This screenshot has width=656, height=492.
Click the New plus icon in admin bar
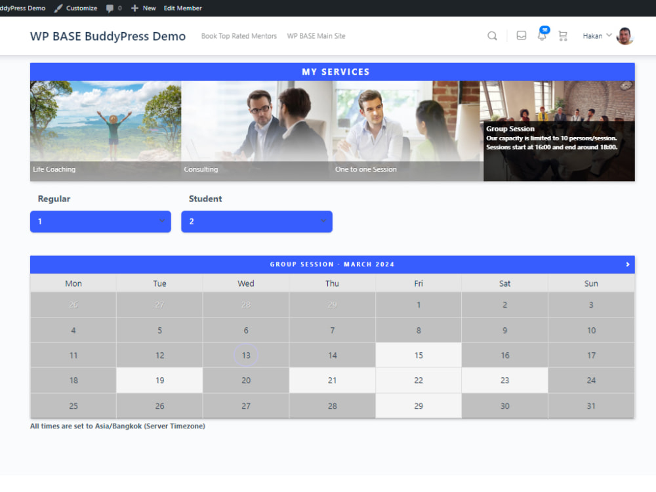pos(134,8)
